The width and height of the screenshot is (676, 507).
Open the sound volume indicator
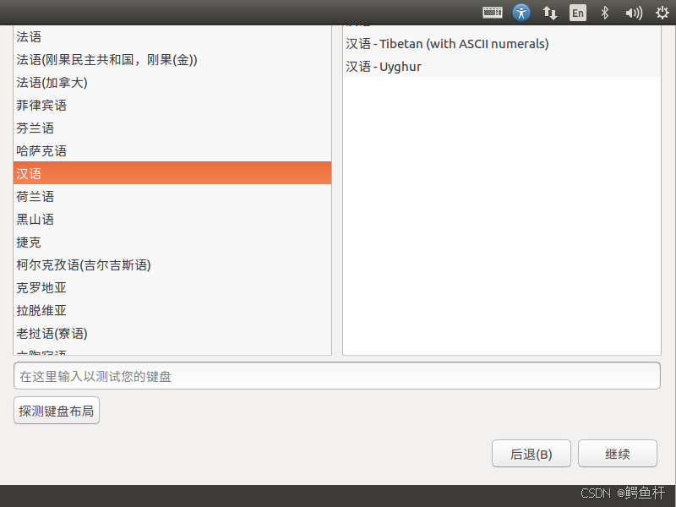(634, 13)
